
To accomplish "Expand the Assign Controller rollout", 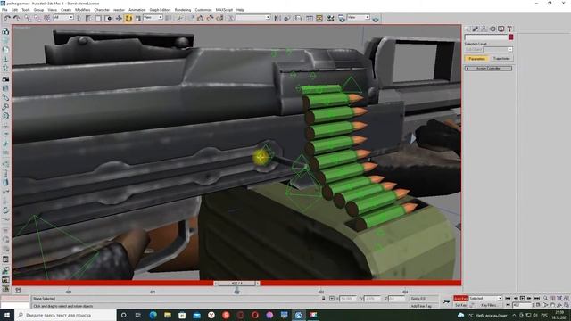I will [488, 69].
